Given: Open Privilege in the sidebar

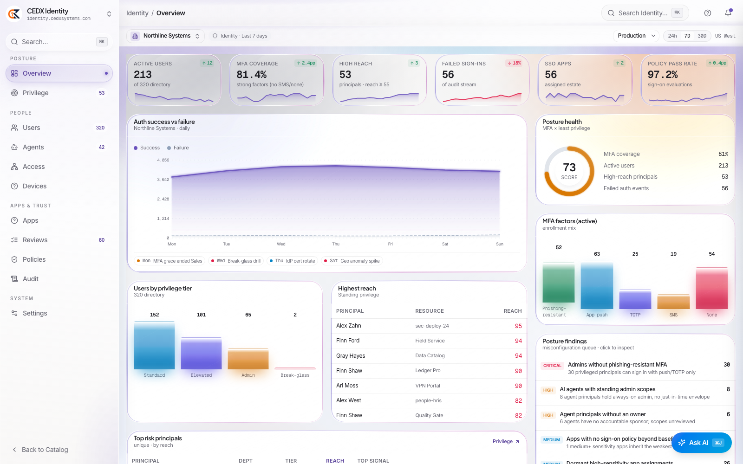Looking at the screenshot, I should [59, 93].
